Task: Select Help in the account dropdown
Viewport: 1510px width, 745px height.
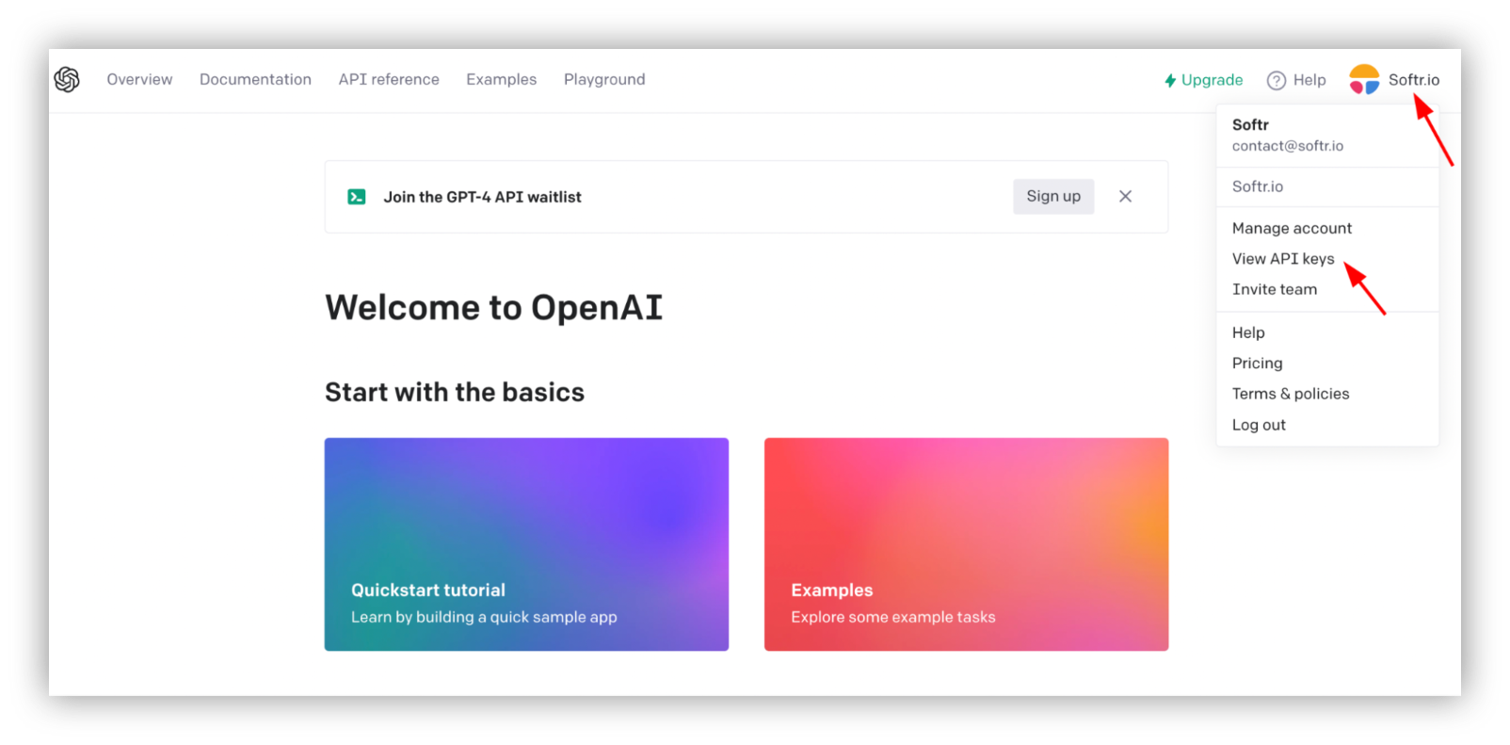Action: [1248, 333]
